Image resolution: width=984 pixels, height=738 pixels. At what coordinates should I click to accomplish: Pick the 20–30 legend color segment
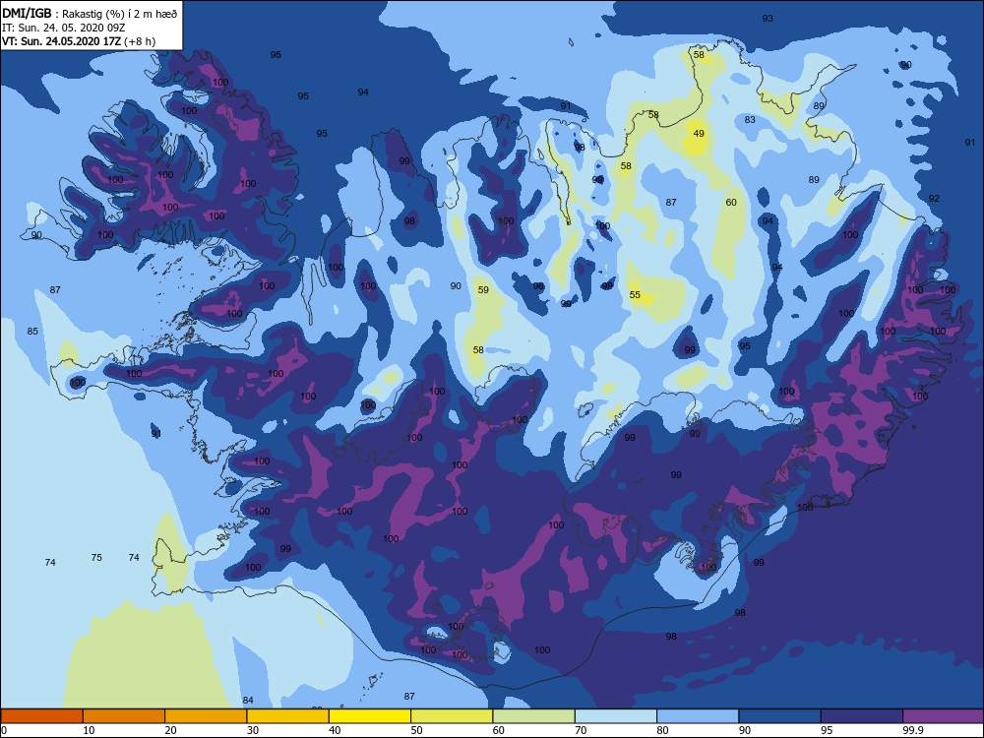tap(206, 716)
